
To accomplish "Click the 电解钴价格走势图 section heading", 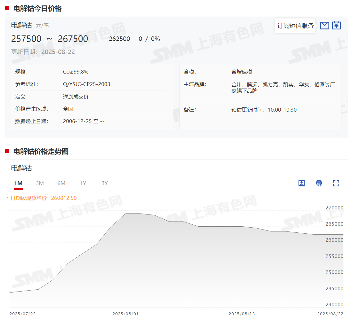I will (41, 151).
